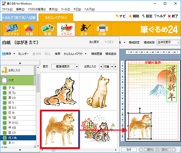Click the next favorite arrow
Viewport: 181px width, 153px height.
[x=116, y=67]
